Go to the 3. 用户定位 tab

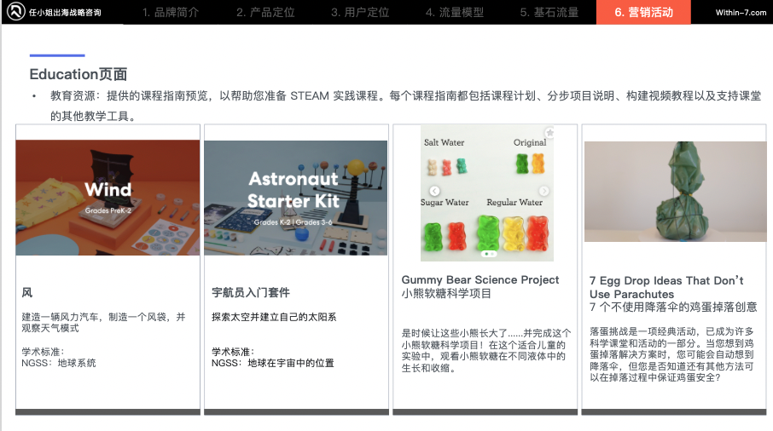[x=360, y=12]
